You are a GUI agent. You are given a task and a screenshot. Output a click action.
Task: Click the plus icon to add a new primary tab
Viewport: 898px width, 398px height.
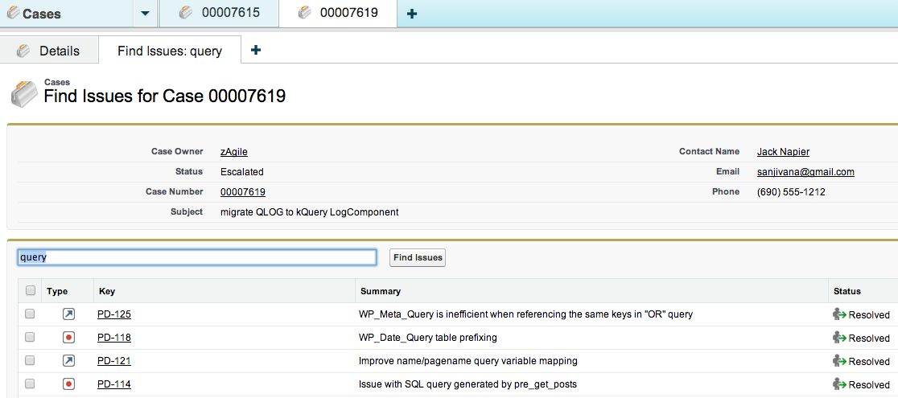[412, 13]
